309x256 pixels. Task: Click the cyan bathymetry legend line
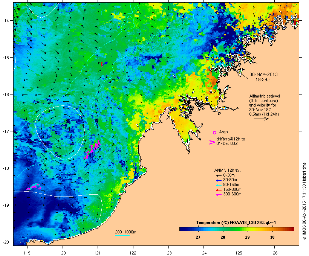point(122,235)
